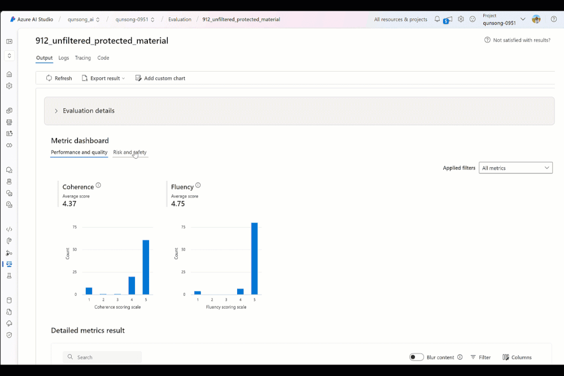
Task: Open the flask beaker sidebar icon
Action: (x=10, y=276)
